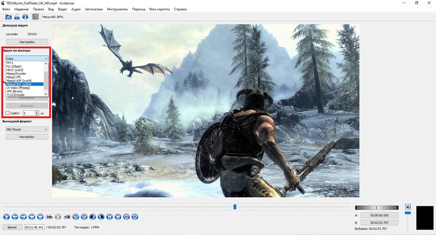
Task: Jump to first frame icon
Action: tap(110, 217)
